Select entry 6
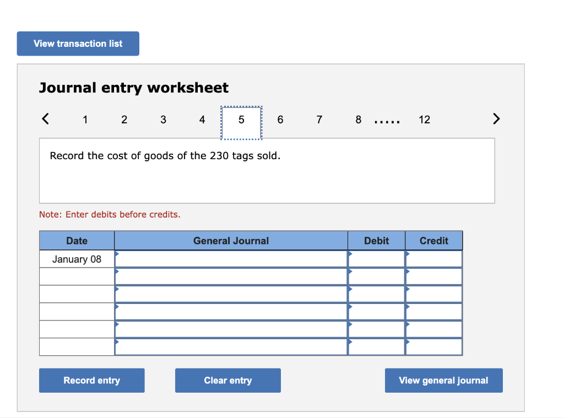564x418 pixels. pos(280,120)
